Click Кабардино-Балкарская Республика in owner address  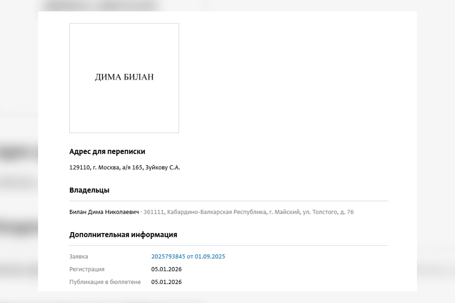pos(217,212)
